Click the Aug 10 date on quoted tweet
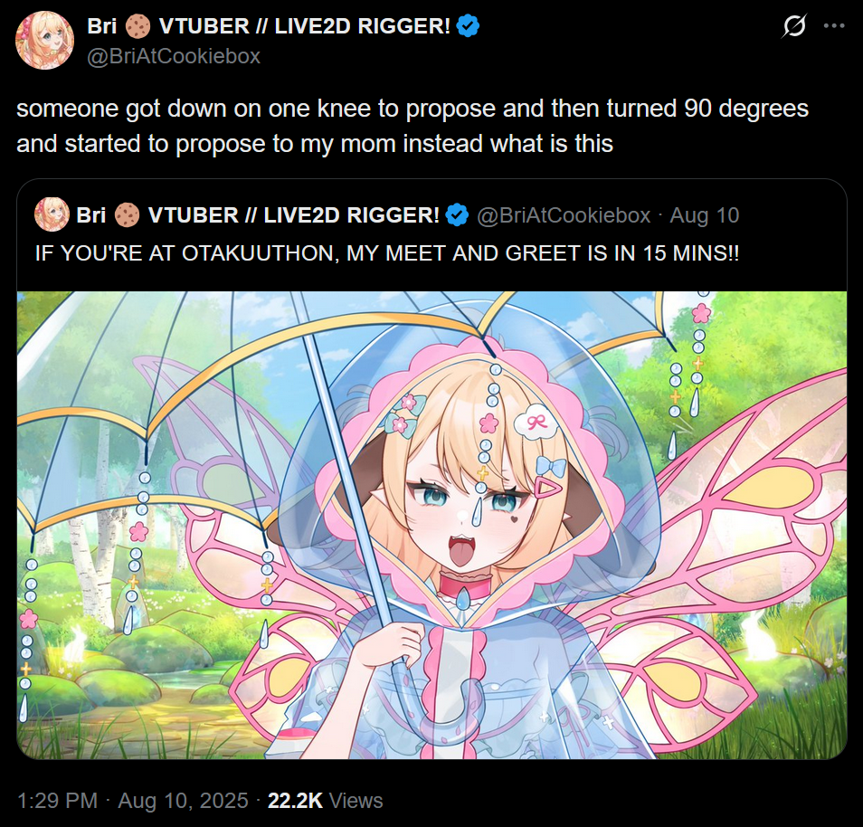863x827 pixels. coord(705,215)
